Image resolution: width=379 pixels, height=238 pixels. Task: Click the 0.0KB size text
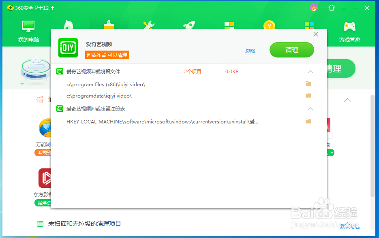[x=232, y=72]
